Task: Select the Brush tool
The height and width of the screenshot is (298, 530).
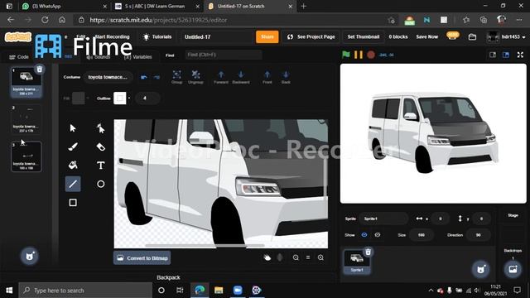Action: click(x=73, y=147)
